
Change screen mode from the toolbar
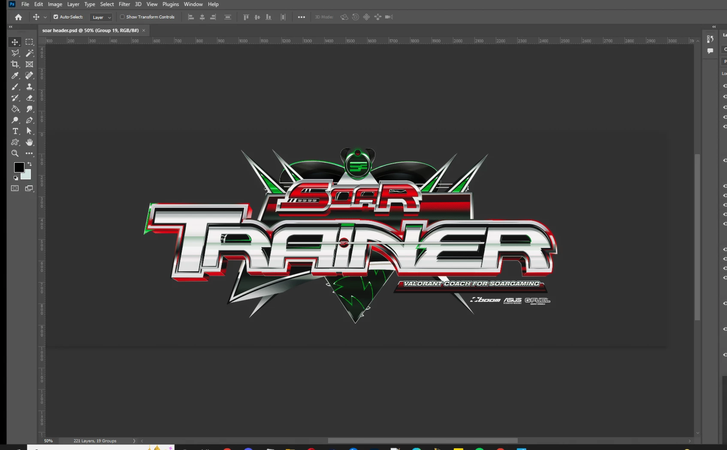[x=29, y=188]
